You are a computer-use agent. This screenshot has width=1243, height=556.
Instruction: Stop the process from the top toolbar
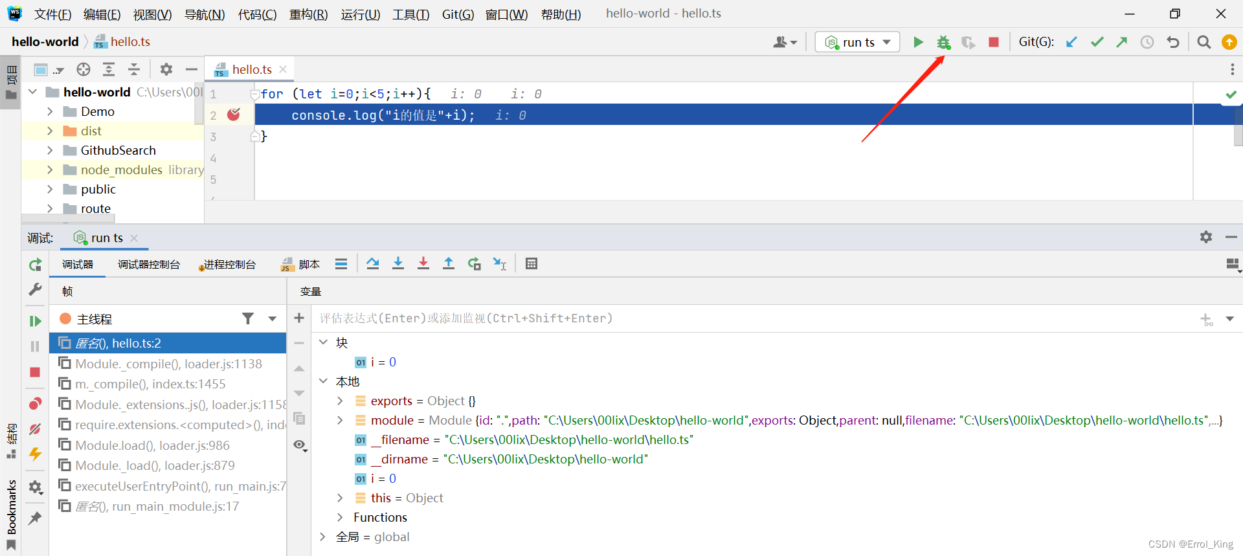(x=994, y=42)
